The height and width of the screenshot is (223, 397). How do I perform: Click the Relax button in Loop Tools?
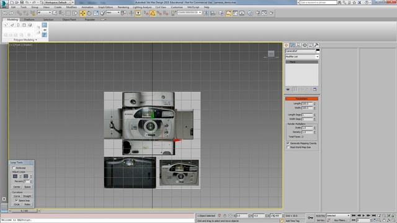[x=27, y=204]
